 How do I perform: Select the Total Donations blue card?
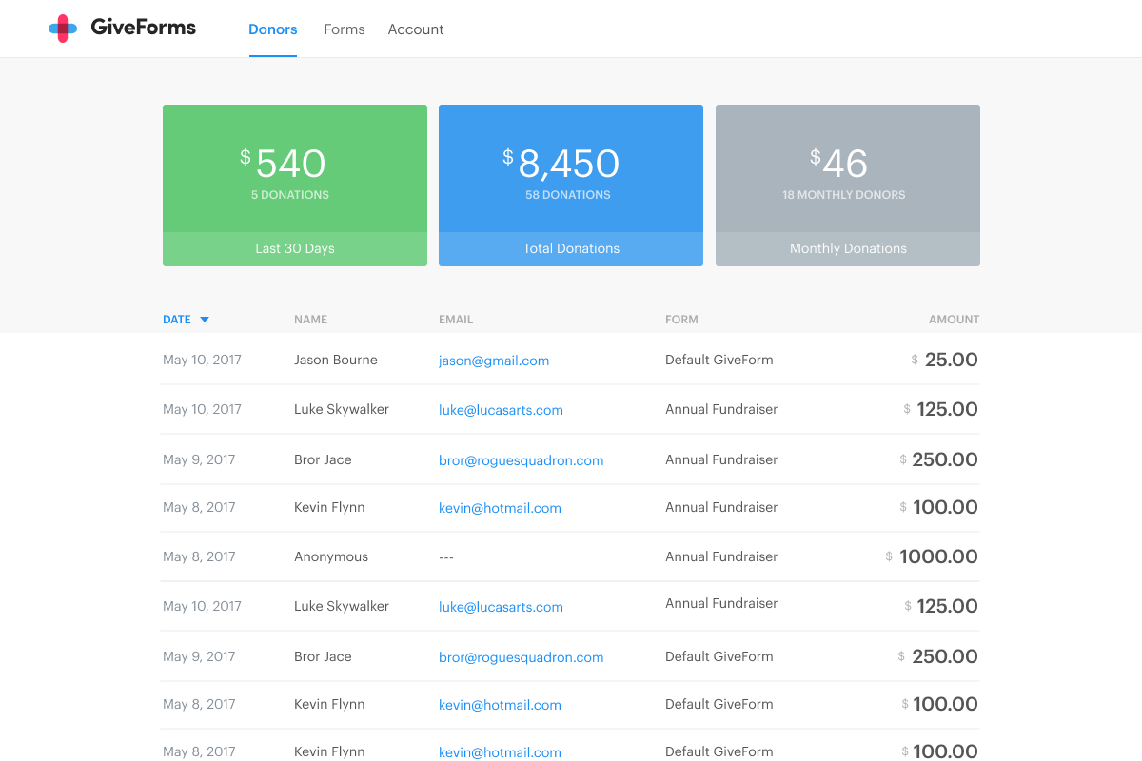571,185
